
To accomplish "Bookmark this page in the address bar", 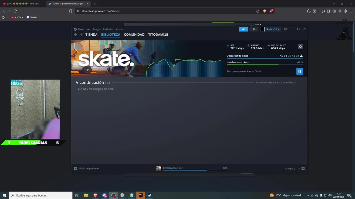I will (x=70, y=11).
